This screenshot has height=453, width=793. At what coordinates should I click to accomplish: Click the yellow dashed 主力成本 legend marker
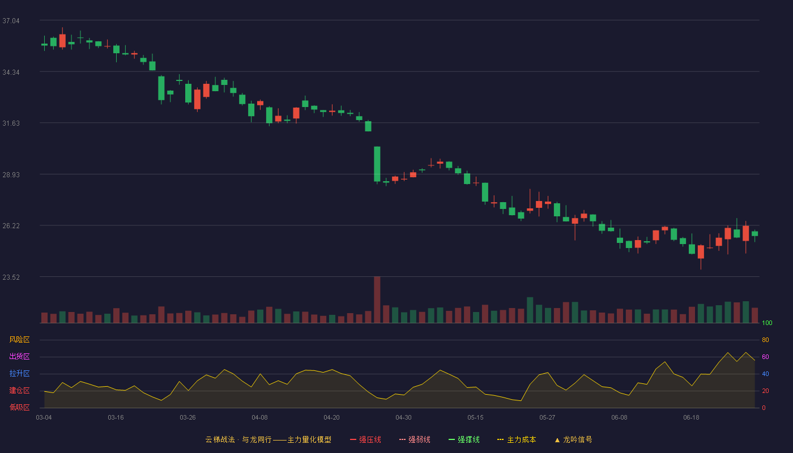click(x=500, y=439)
